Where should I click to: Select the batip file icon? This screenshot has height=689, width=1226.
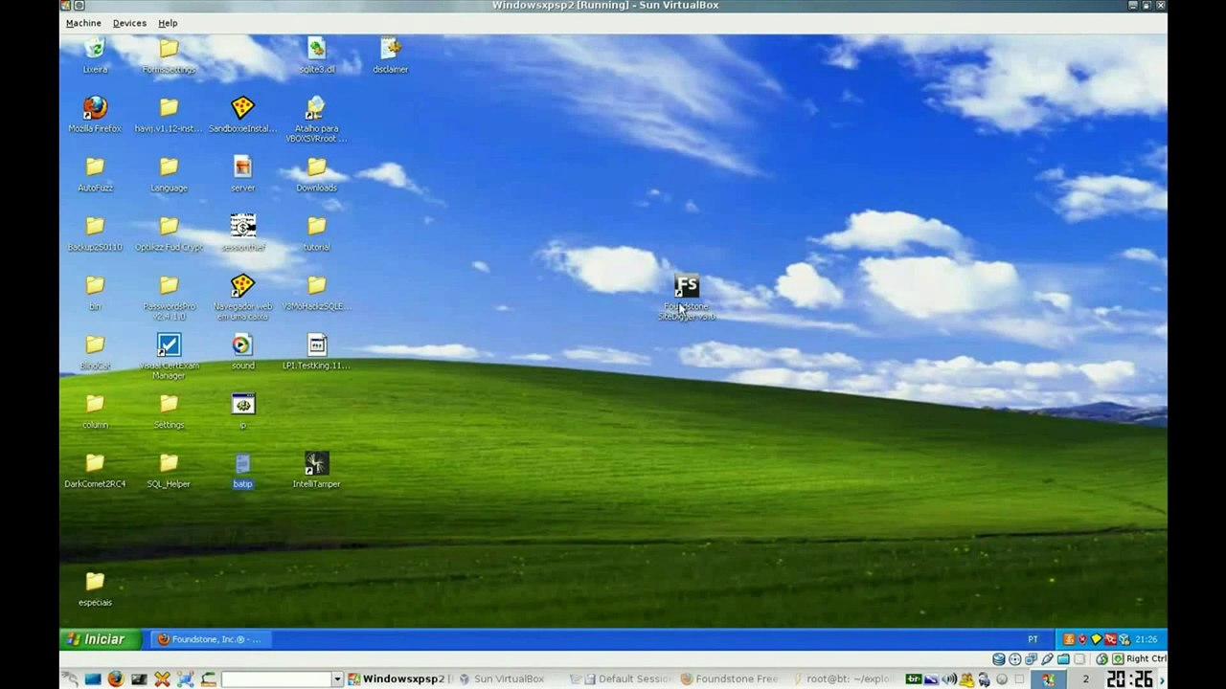point(242,470)
